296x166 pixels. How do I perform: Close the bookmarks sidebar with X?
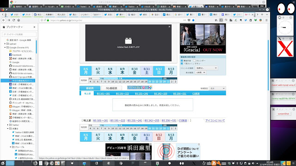pyautogui.click(x=34, y=27)
